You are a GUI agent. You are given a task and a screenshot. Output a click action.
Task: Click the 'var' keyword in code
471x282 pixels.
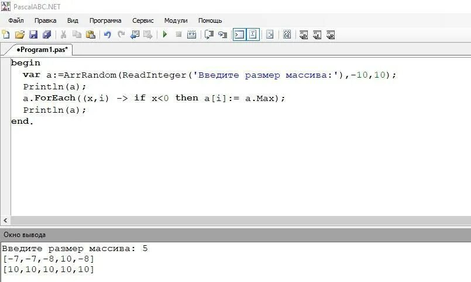(x=32, y=75)
